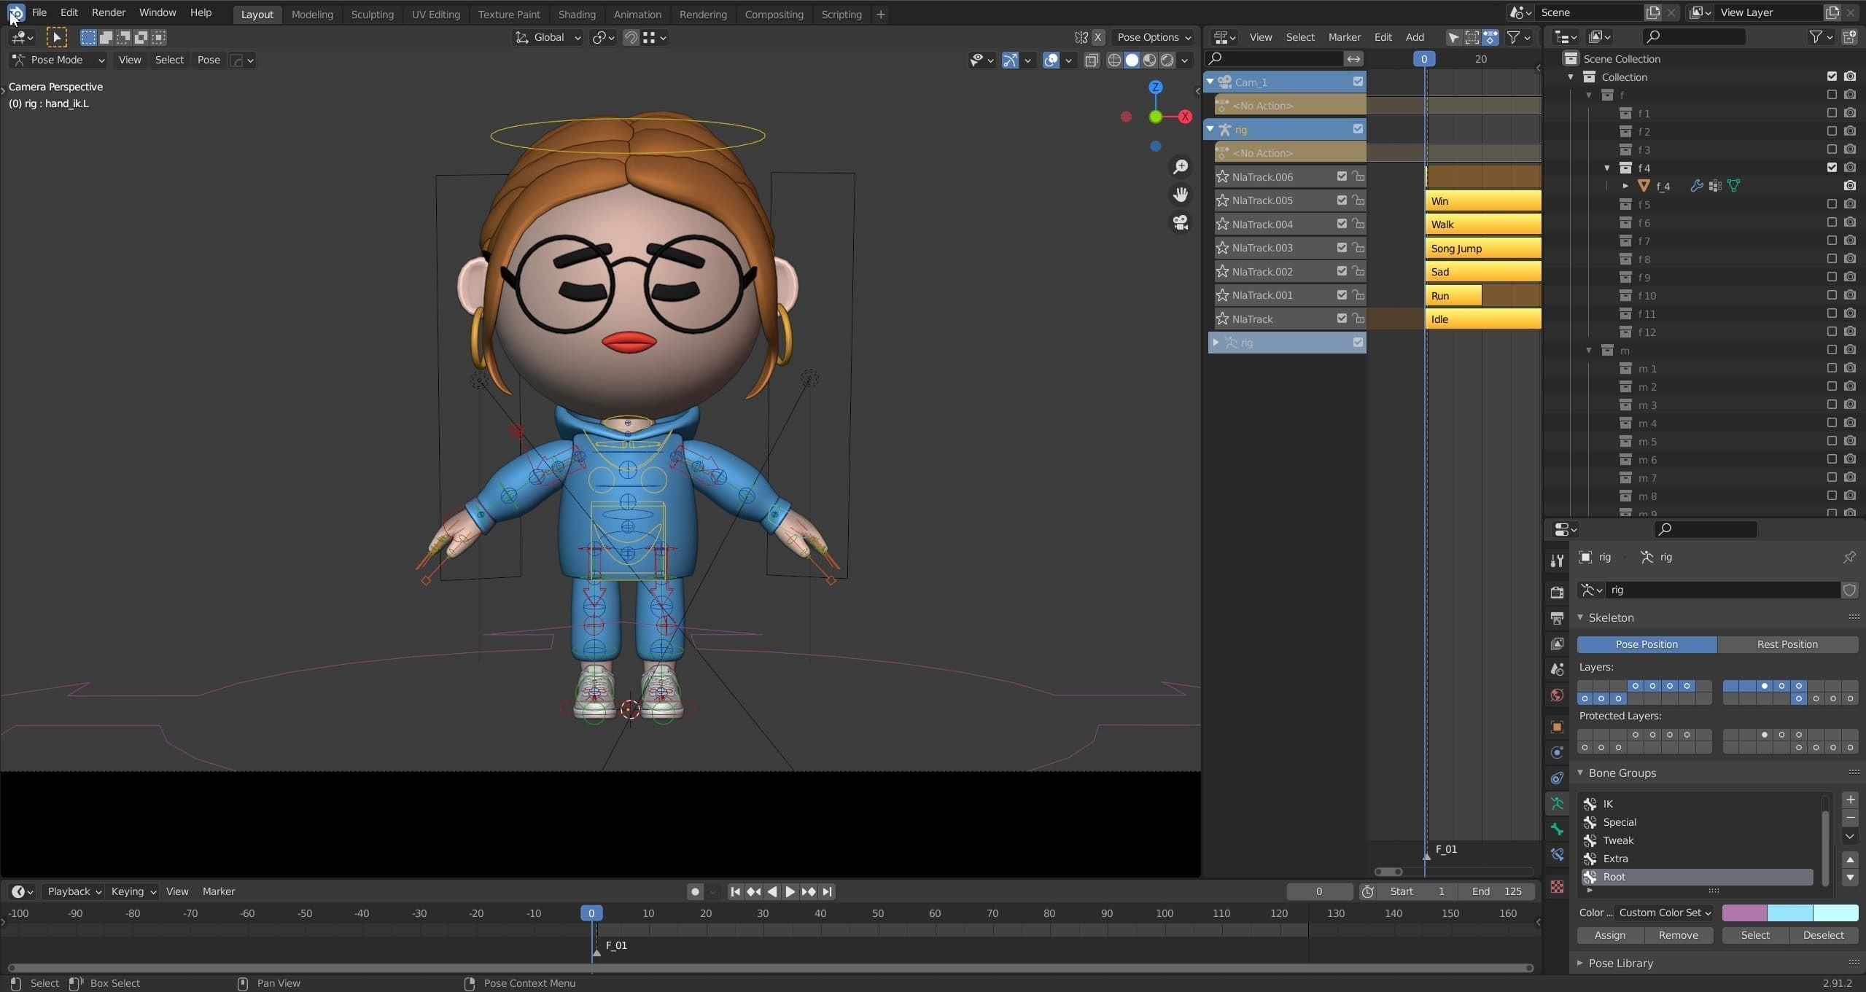The height and width of the screenshot is (992, 1866).
Task: Uncheck the Cam_1 channel checkbox in NLA editor
Action: (1357, 82)
